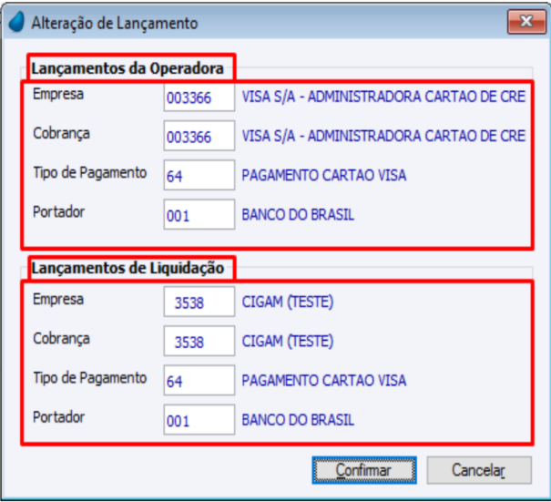This screenshot has width=551, height=502.
Task: Select Tipo de Pagamento field under Liquidação
Action: [x=199, y=381]
